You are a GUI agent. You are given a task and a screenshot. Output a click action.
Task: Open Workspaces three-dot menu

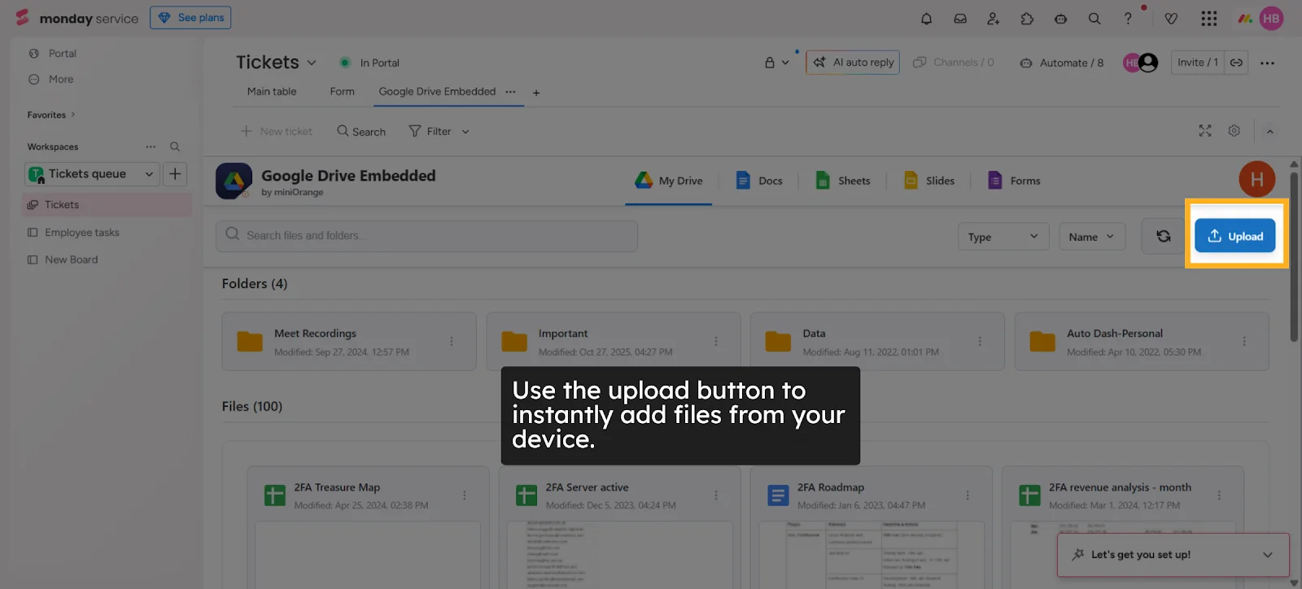(151, 146)
